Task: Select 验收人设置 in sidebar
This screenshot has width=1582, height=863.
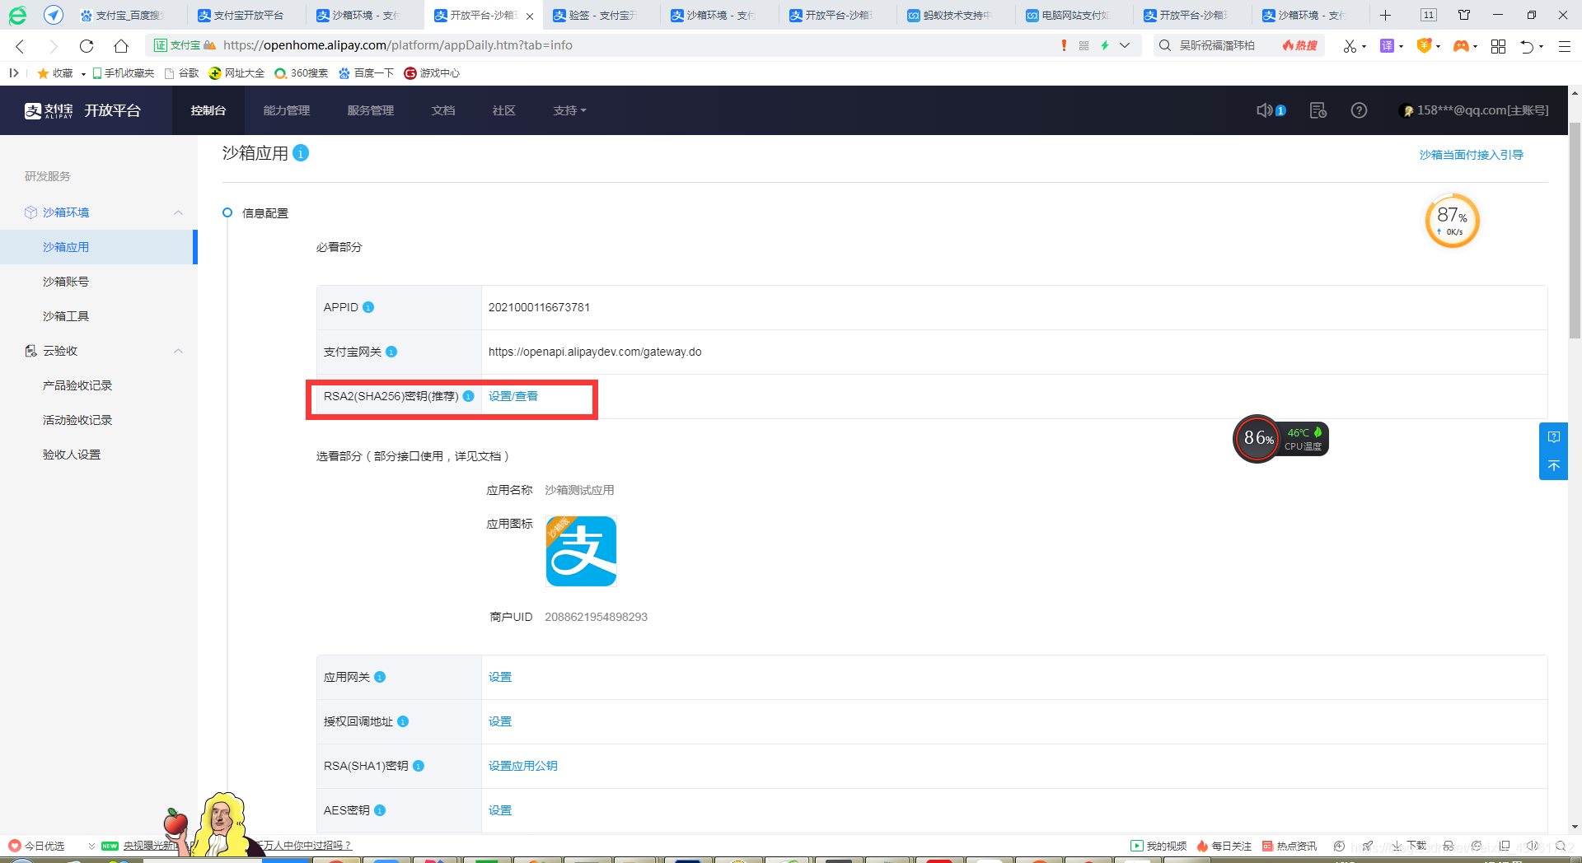Action: click(72, 455)
